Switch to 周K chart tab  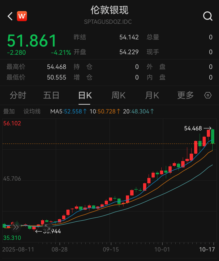(118, 95)
